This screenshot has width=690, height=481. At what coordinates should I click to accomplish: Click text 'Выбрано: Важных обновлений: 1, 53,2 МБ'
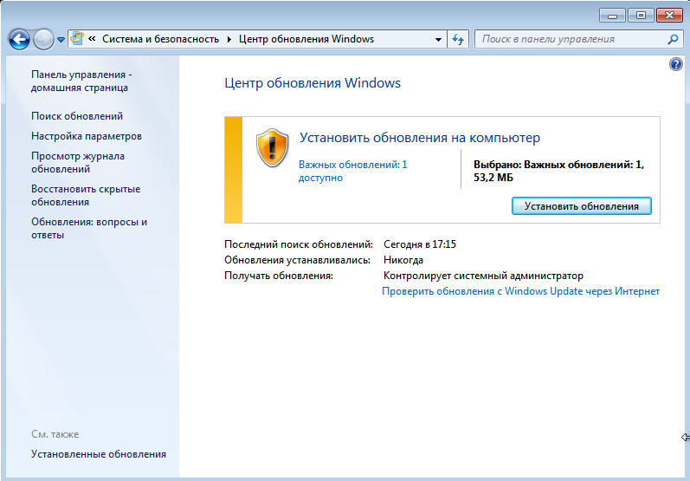(559, 171)
